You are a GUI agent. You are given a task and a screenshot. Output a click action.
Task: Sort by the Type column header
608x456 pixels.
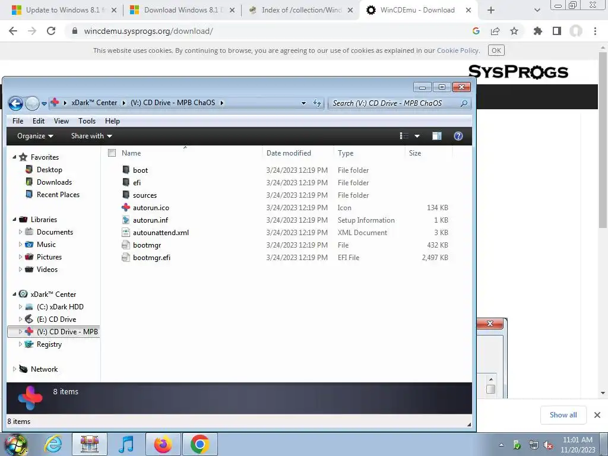point(346,153)
